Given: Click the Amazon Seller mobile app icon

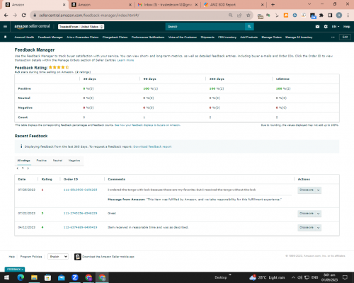Looking at the screenshot, I should click(x=78, y=257).
